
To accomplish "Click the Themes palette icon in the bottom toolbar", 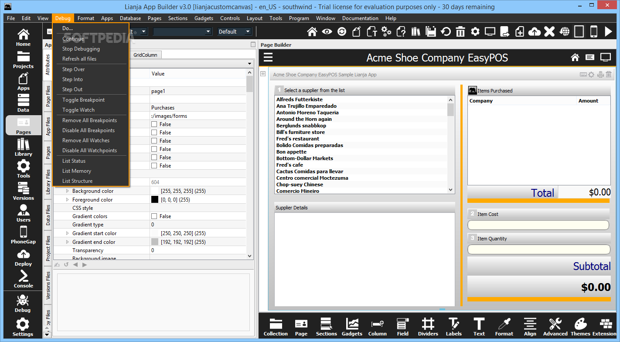I will tap(580, 327).
